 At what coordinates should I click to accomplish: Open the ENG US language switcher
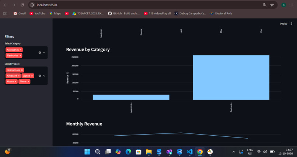coord(250,152)
